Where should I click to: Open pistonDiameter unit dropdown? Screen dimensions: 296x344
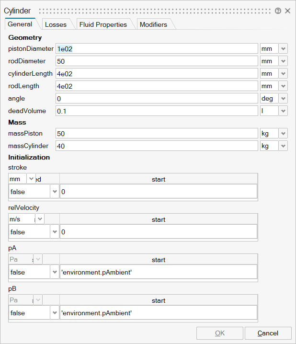click(283, 49)
